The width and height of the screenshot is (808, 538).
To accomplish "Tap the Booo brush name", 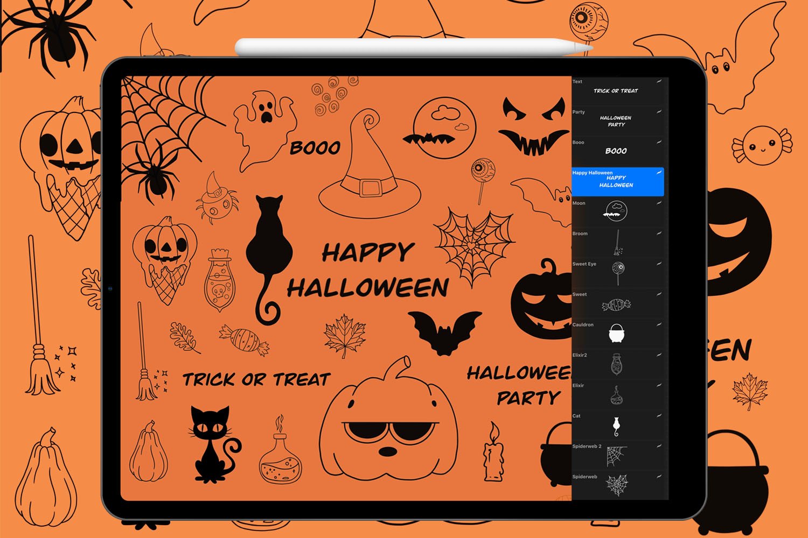I will tap(577, 142).
